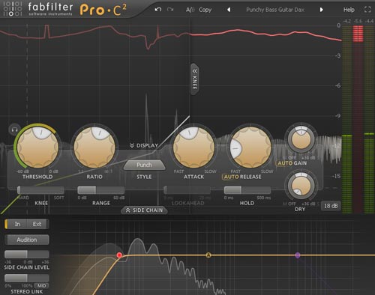Toggle AUTO gain button
The width and height of the screenshot is (375, 295).
[x=284, y=163]
